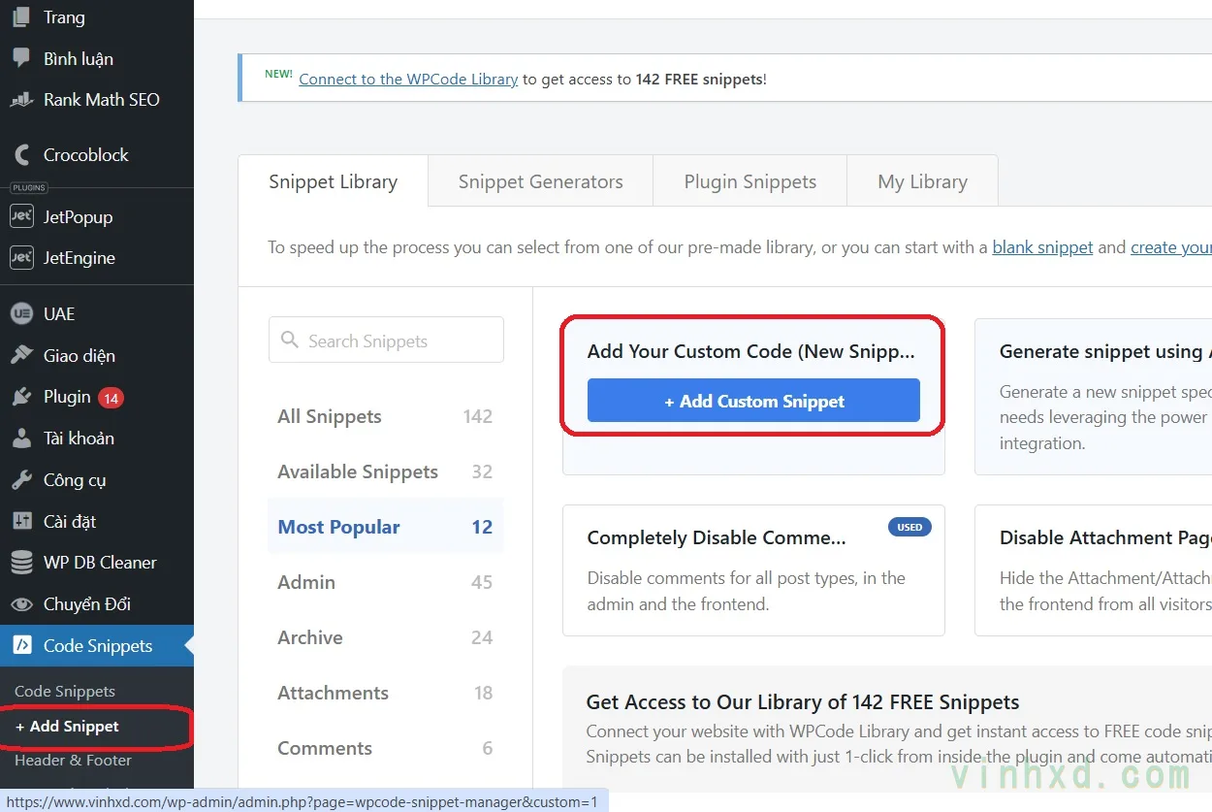Click 'Get Access to Our Library' heading
This screenshot has width=1212, height=812.
[802, 701]
